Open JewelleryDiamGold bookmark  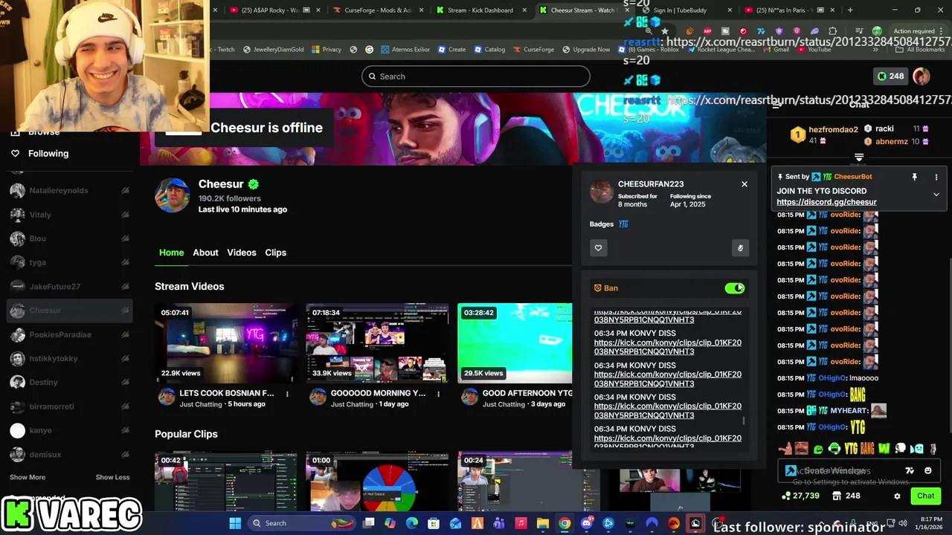[x=272, y=50]
